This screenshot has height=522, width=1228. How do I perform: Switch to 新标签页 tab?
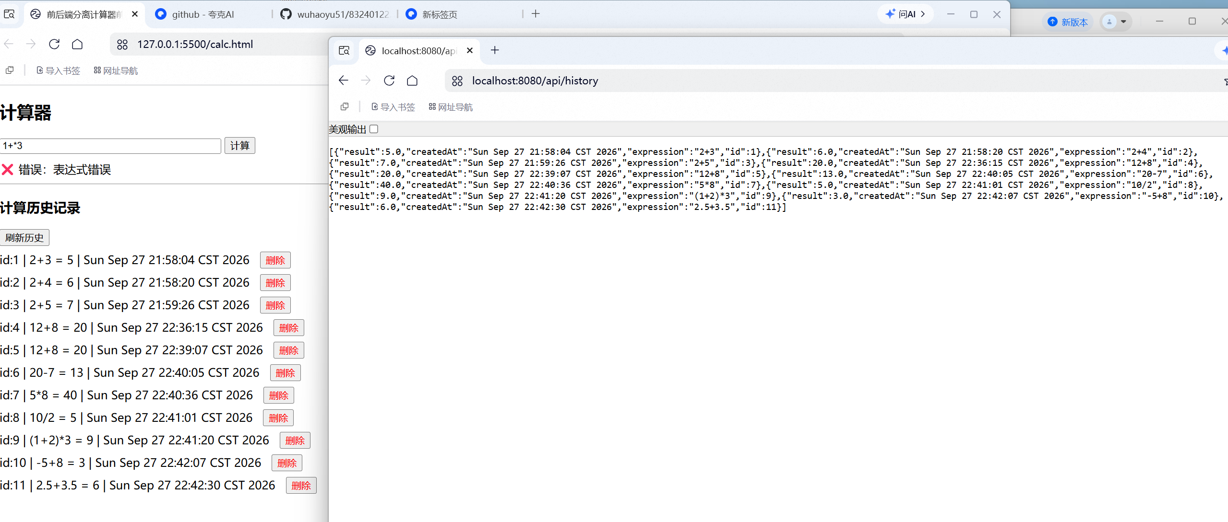click(x=460, y=14)
